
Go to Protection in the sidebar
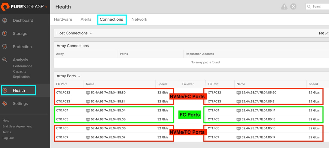pyautogui.click(x=22, y=47)
